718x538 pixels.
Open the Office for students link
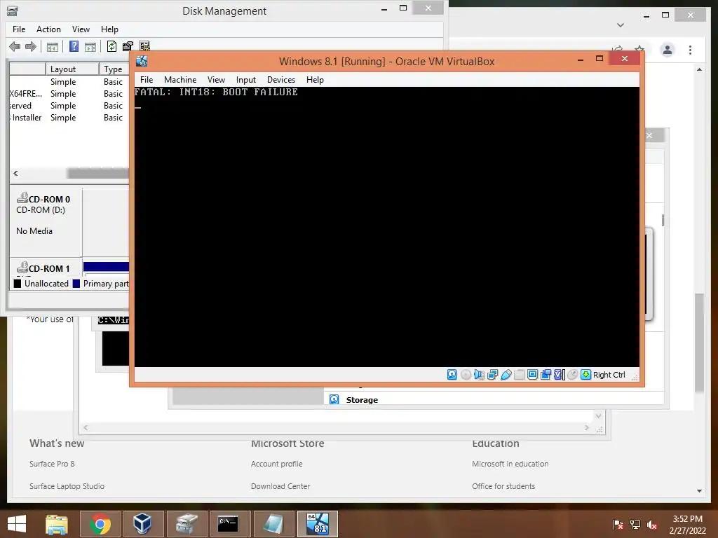[x=503, y=486]
